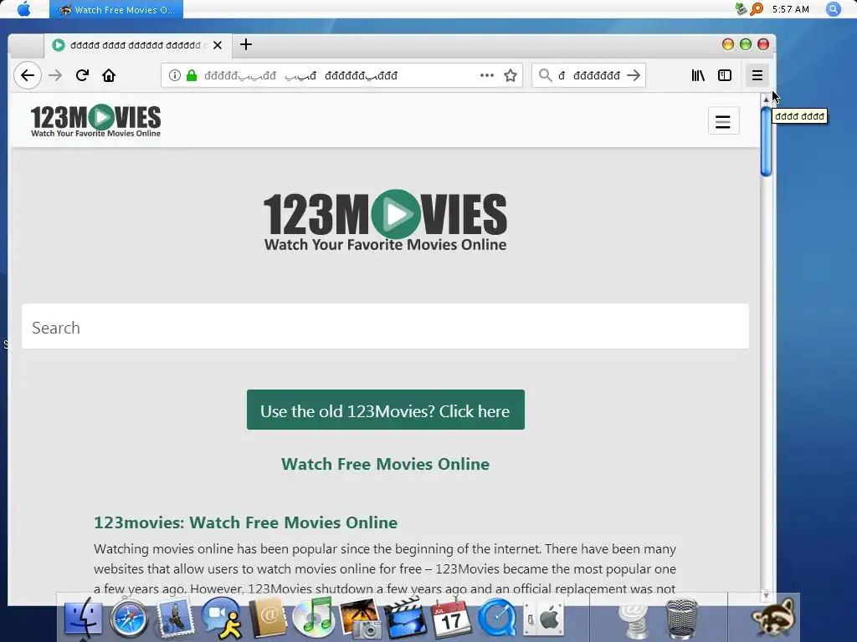Launch Safari compass icon in dock
This screenshot has height=642, width=857.
click(x=128, y=618)
